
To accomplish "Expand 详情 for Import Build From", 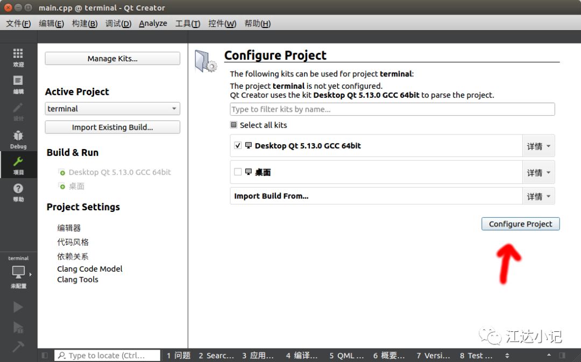I will 539,196.
